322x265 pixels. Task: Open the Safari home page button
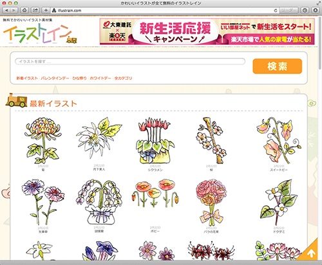tap(24, 10)
